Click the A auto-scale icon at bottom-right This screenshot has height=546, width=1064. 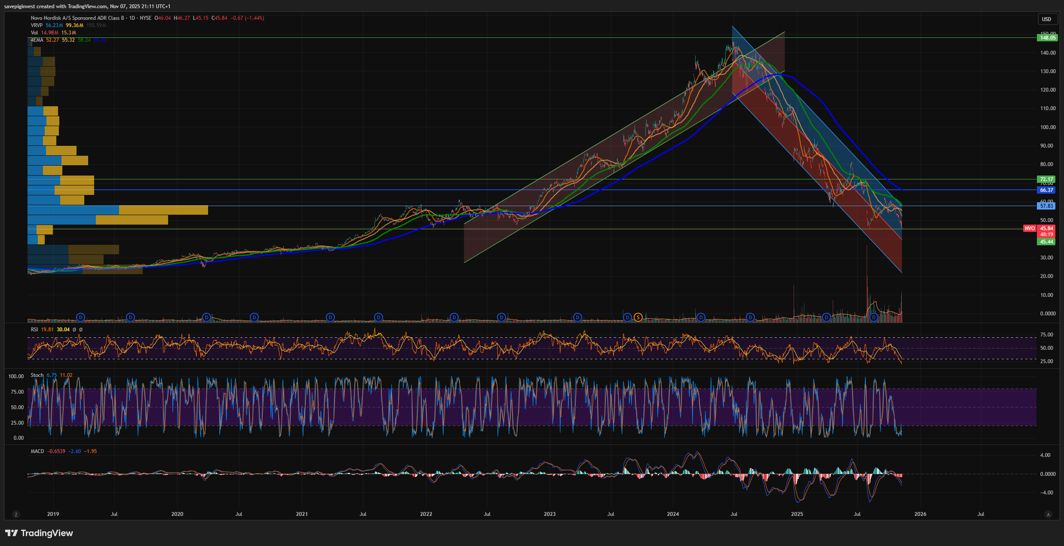1048,514
